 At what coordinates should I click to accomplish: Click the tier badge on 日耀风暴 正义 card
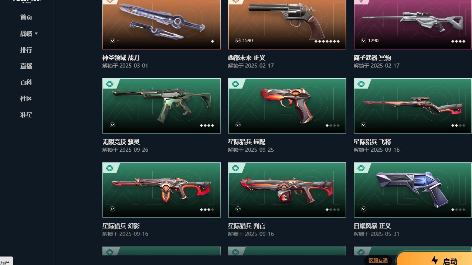coord(361,168)
